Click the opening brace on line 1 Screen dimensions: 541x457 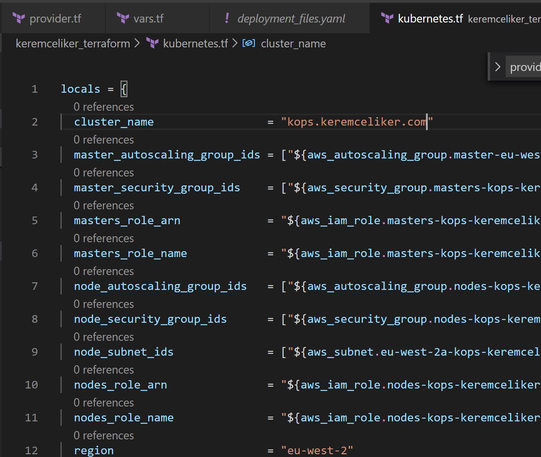click(x=124, y=89)
